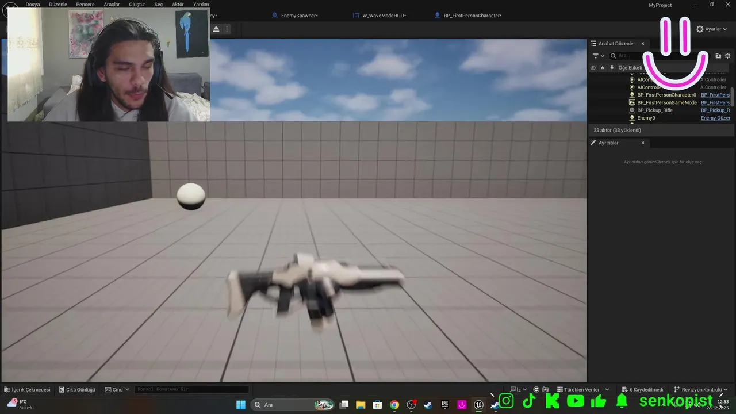Open the play options three-dot menu

(227, 29)
